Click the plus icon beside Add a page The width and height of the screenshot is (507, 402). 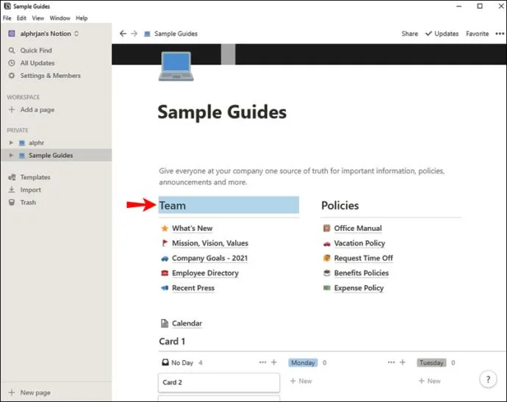tap(12, 110)
